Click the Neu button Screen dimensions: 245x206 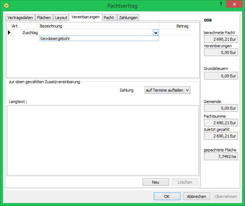point(155,182)
